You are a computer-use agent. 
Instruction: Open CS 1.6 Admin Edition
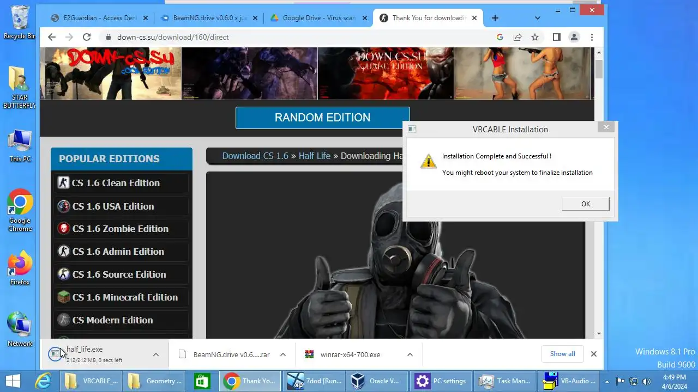point(121,252)
